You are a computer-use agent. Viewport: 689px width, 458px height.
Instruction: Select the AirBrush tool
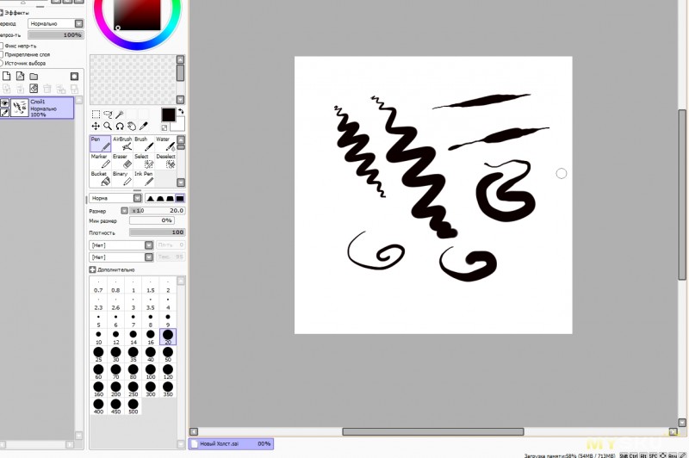pyautogui.click(x=122, y=144)
